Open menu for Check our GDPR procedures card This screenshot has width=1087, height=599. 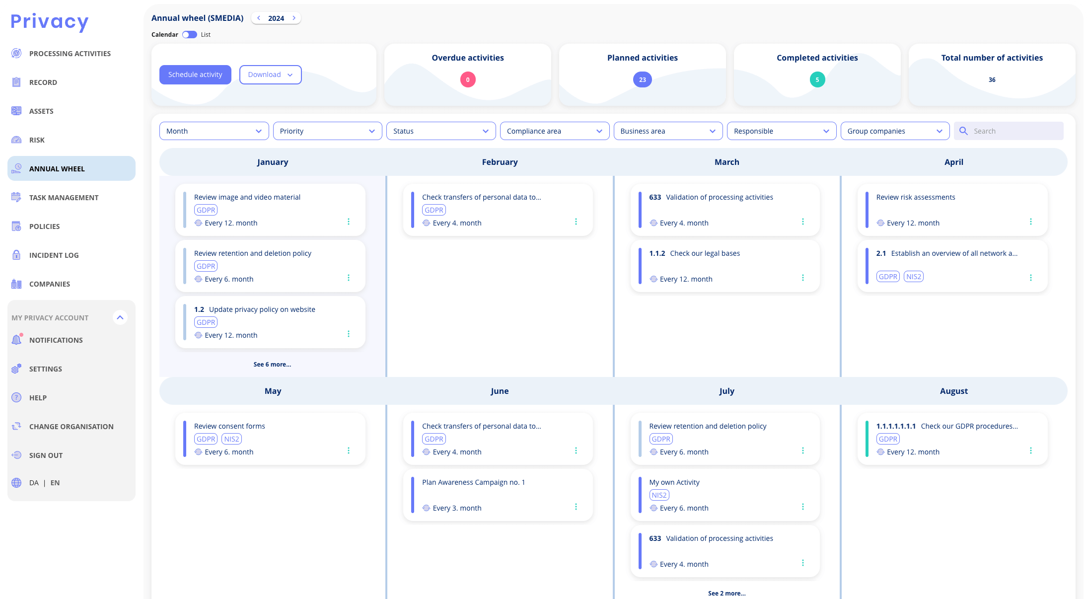pyautogui.click(x=1031, y=450)
